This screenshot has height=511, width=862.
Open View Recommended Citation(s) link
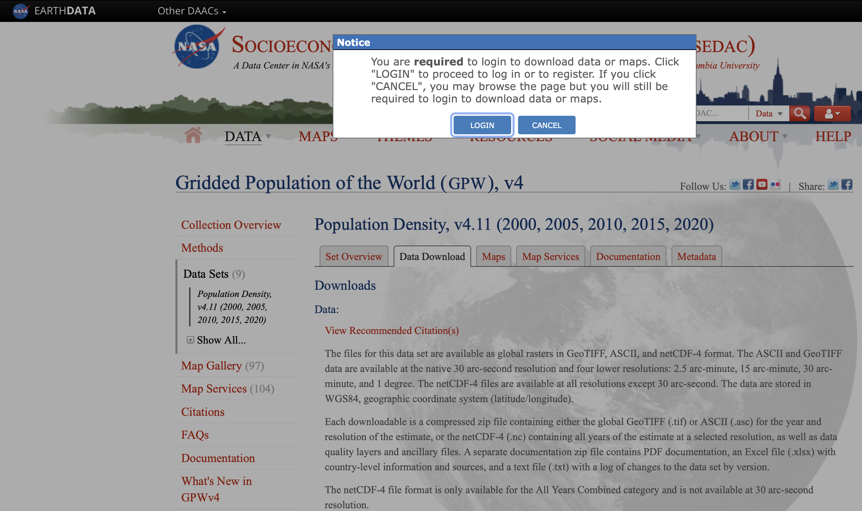pyautogui.click(x=392, y=331)
